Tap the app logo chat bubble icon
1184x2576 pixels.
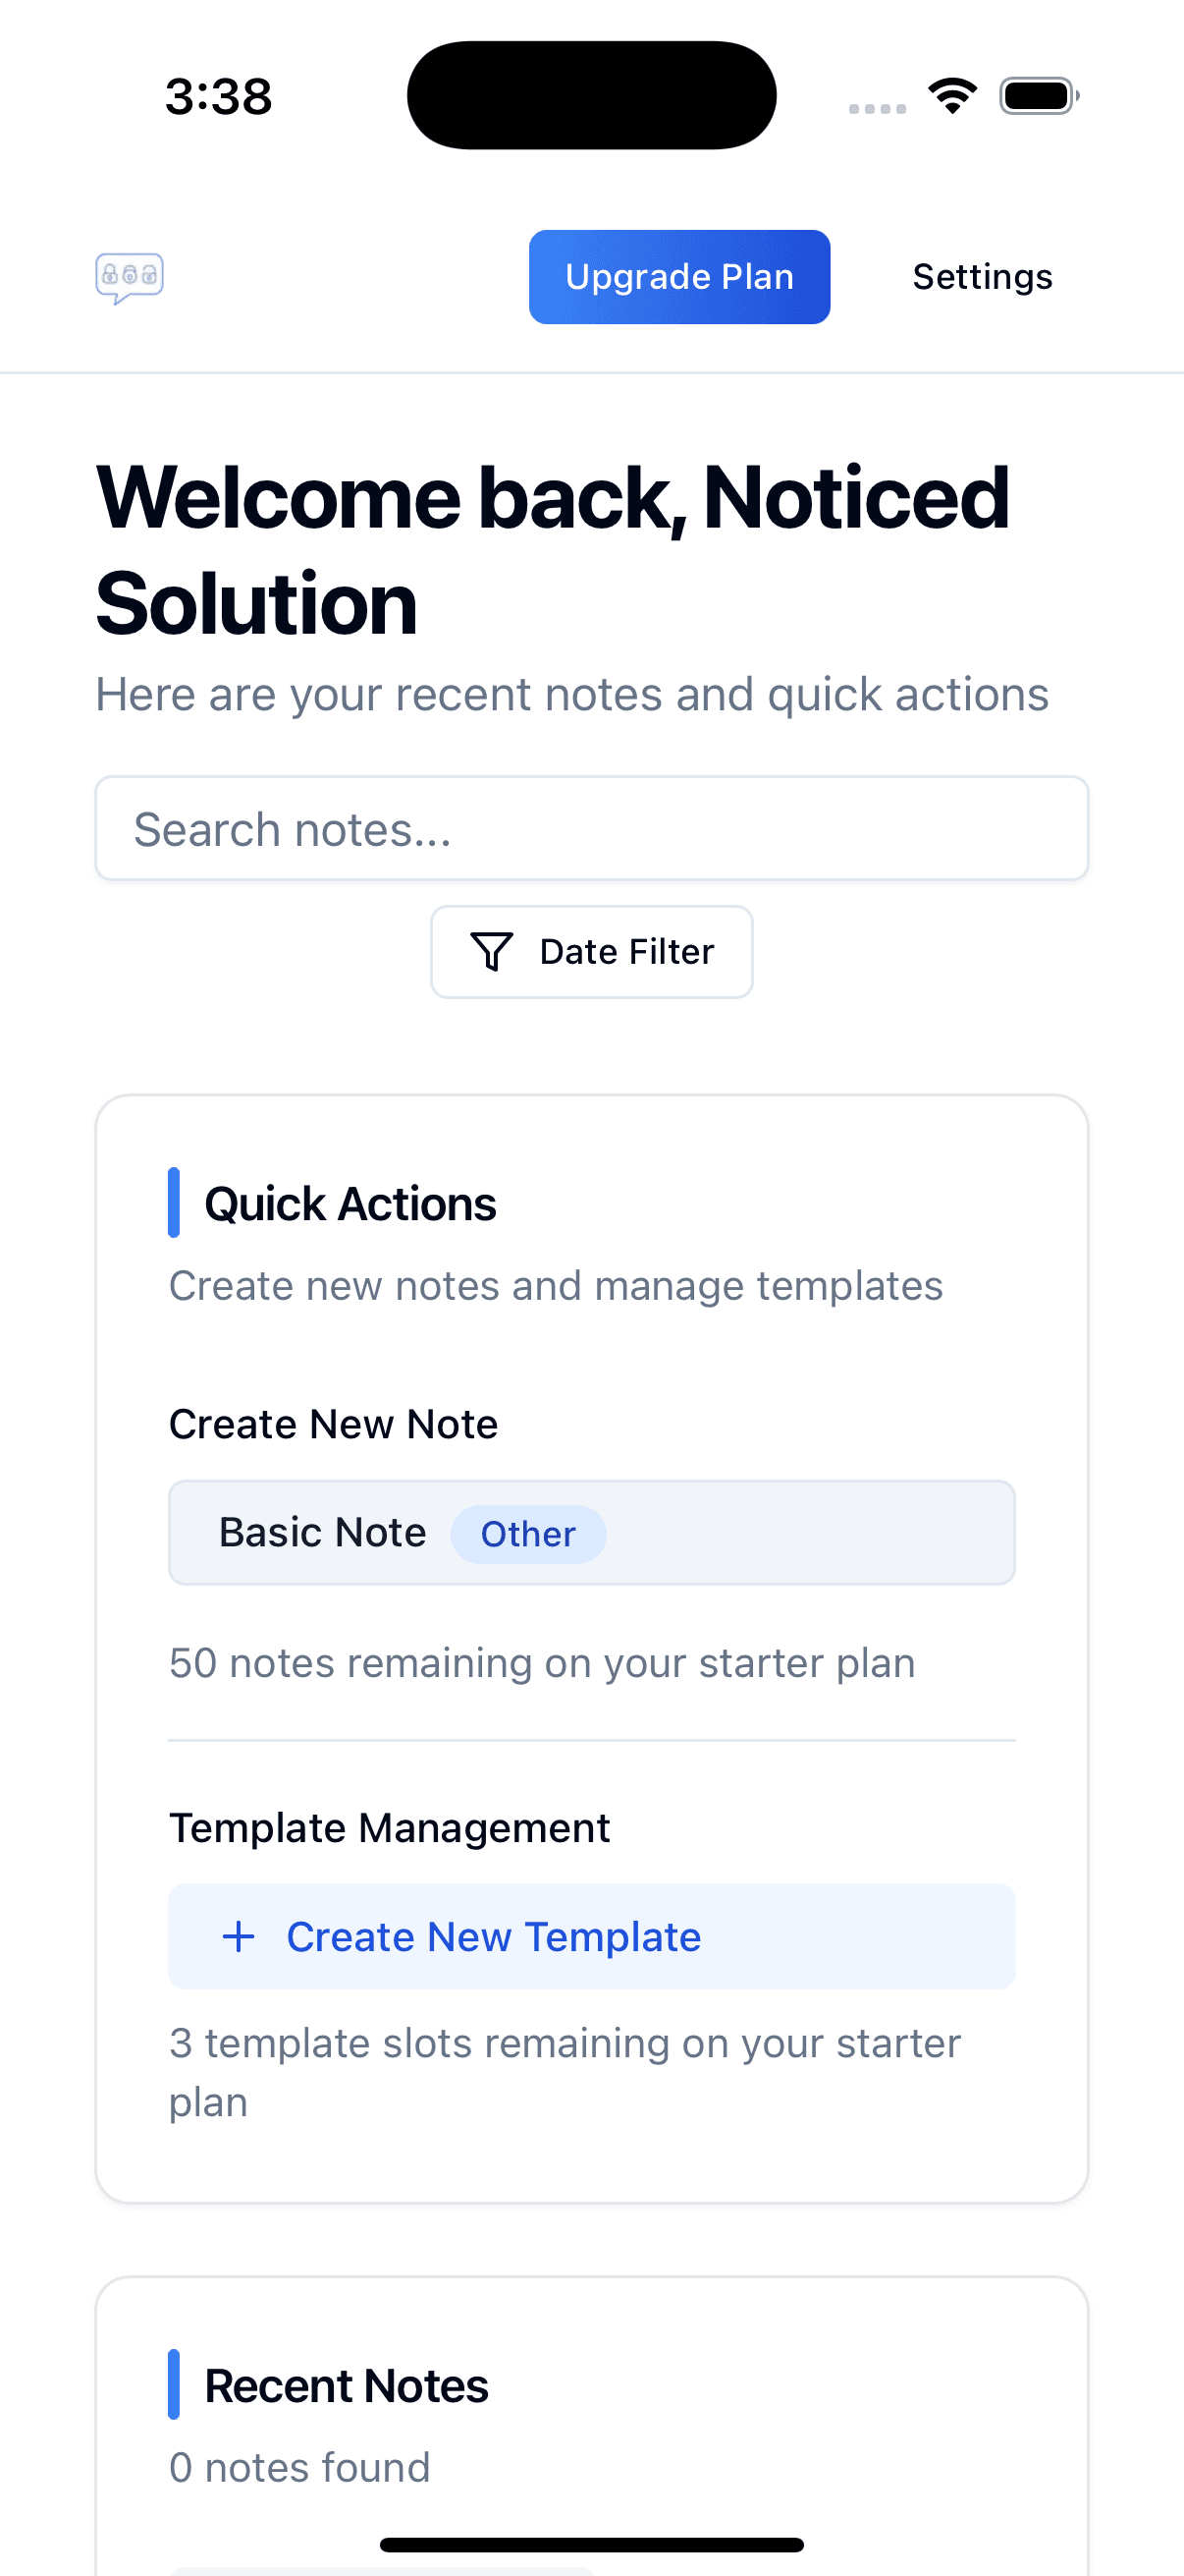click(130, 277)
